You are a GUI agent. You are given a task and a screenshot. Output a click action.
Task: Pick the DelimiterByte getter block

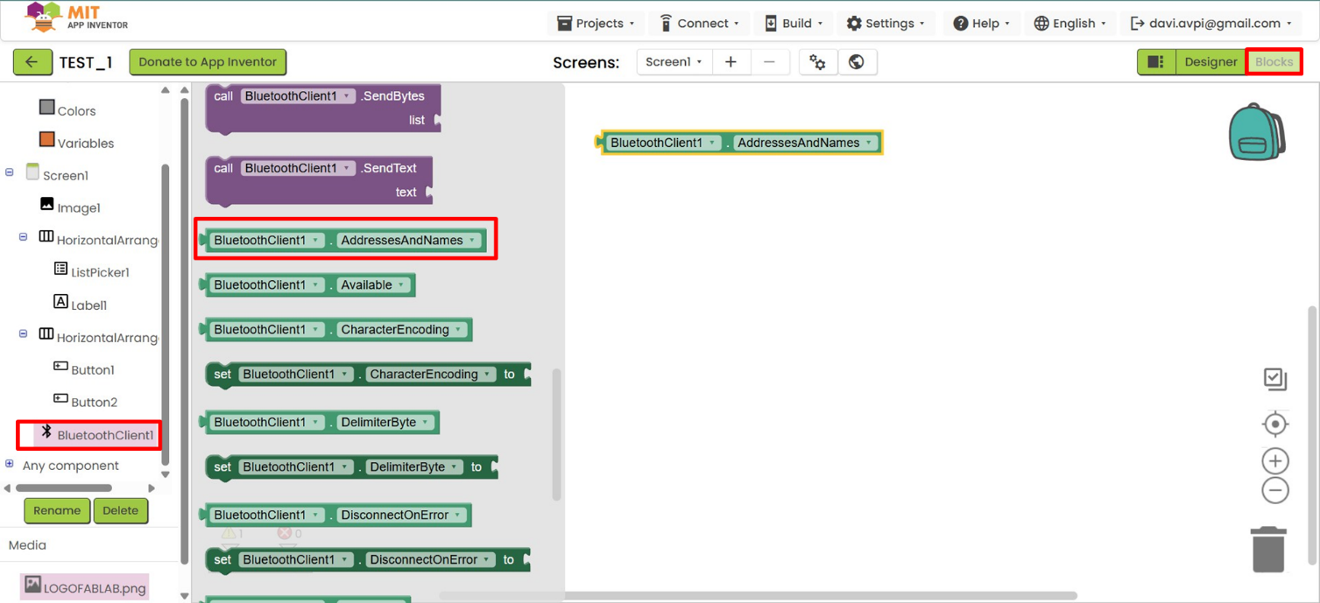[x=320, y=422]
